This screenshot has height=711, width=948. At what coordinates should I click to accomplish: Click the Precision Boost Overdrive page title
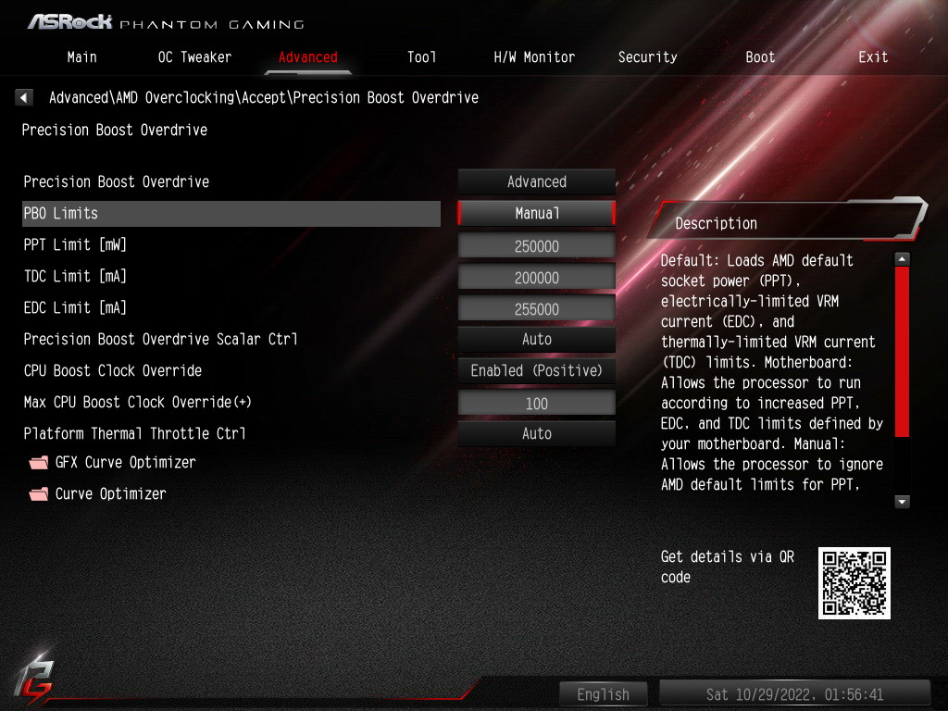click(114, 130)
